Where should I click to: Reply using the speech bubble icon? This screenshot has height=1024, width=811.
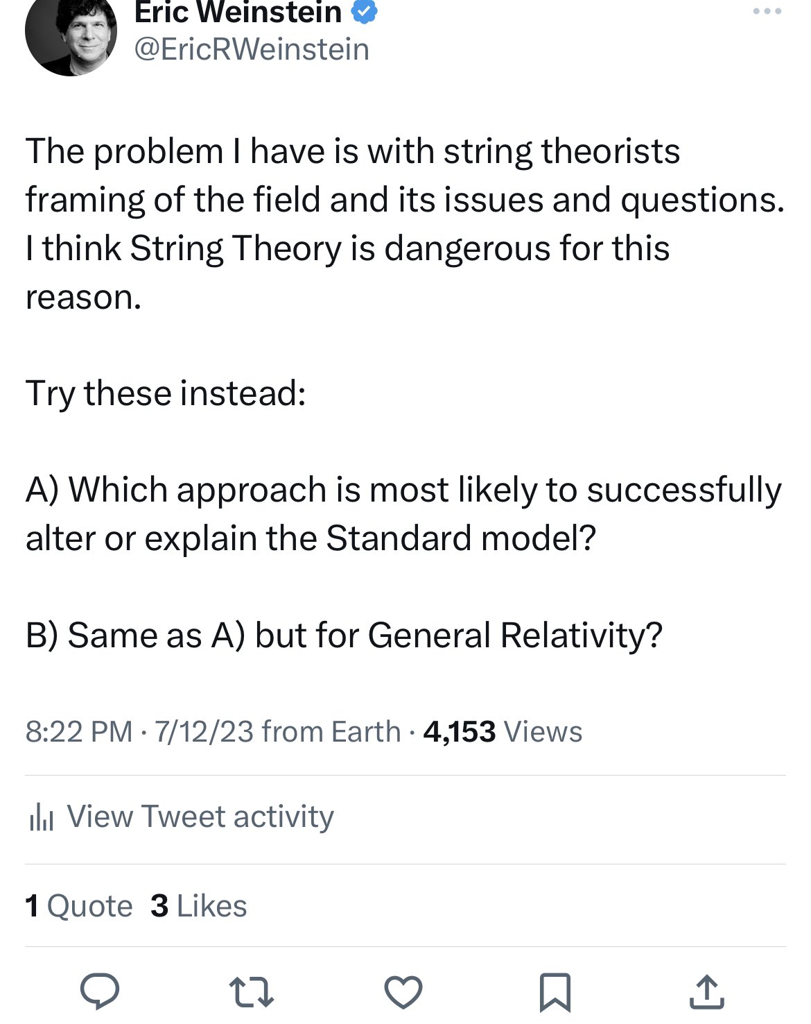click(x=100, y=991)
